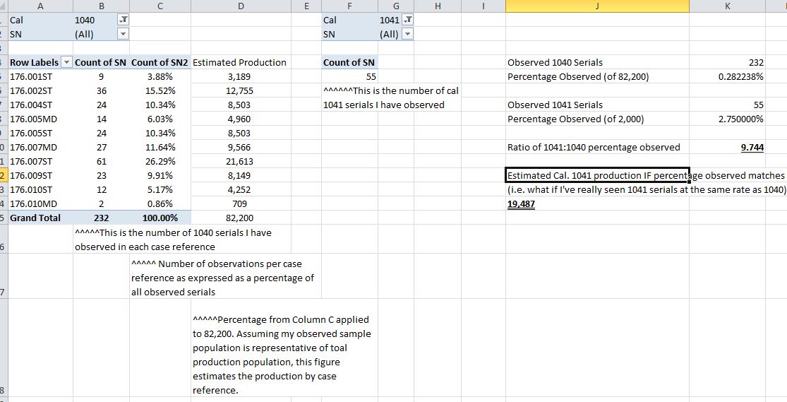Select the column A header

[39, 6]
